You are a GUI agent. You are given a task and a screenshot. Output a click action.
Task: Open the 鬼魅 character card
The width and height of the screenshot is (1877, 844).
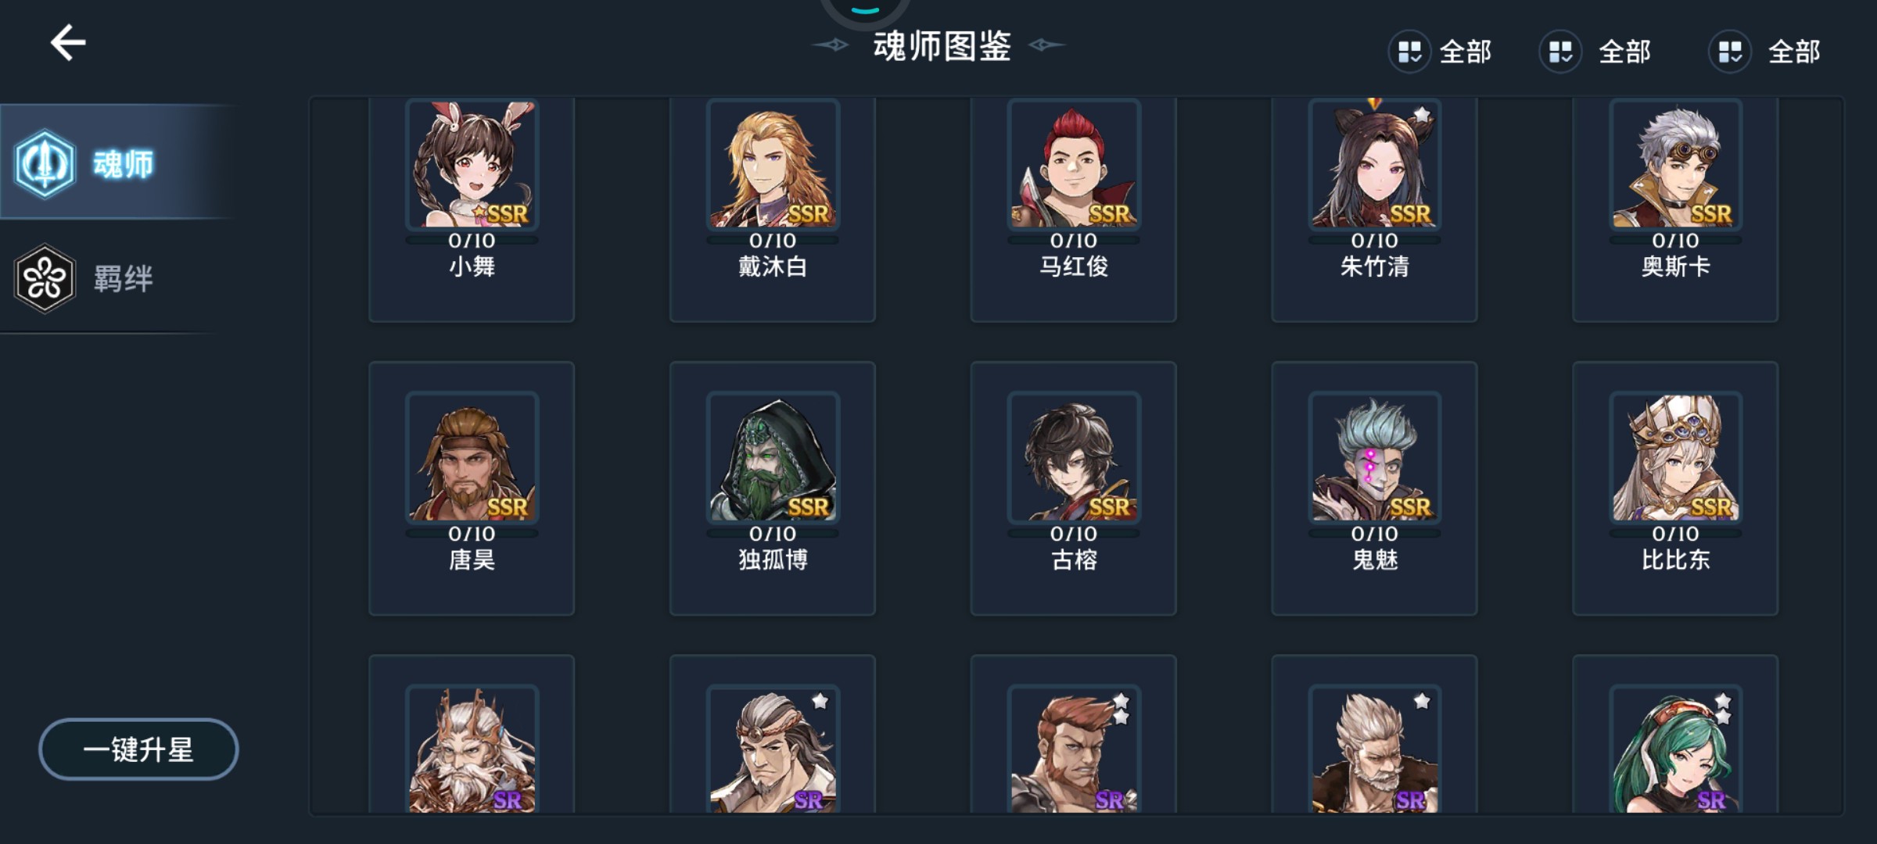tap(1375, 488)
